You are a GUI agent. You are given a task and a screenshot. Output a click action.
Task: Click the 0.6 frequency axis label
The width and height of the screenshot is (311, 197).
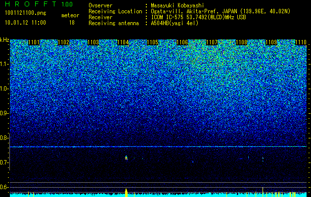coord(4,187)
